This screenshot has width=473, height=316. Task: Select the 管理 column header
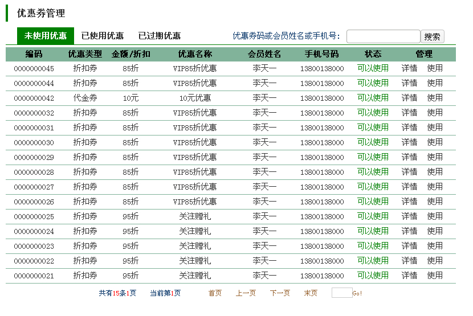(424, 54)
